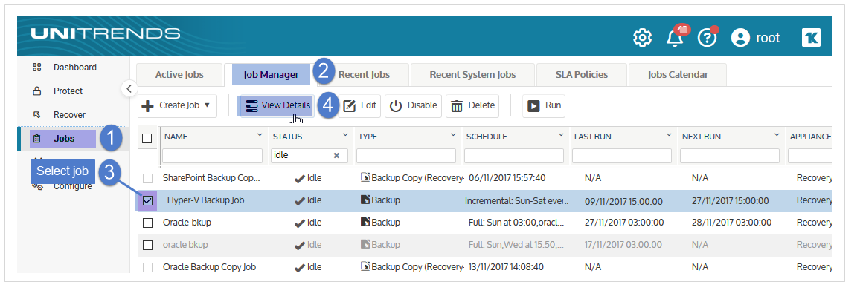Click the Incremental: Sun-Sat schedule cell
Viewport: 863px width, 296px height.
pos(516,201)
